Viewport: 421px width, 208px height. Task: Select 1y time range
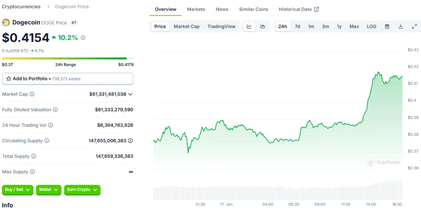[x=339, y=26]
